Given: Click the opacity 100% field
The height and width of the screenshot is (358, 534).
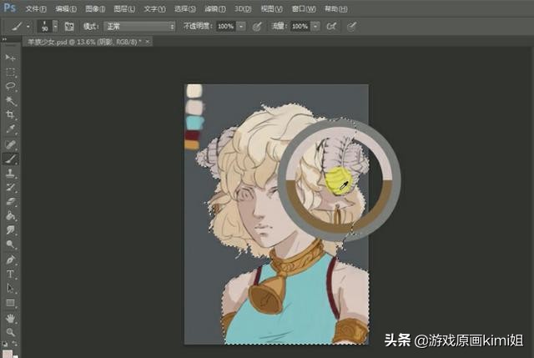Looking at the screenshot, I should 225,26.
